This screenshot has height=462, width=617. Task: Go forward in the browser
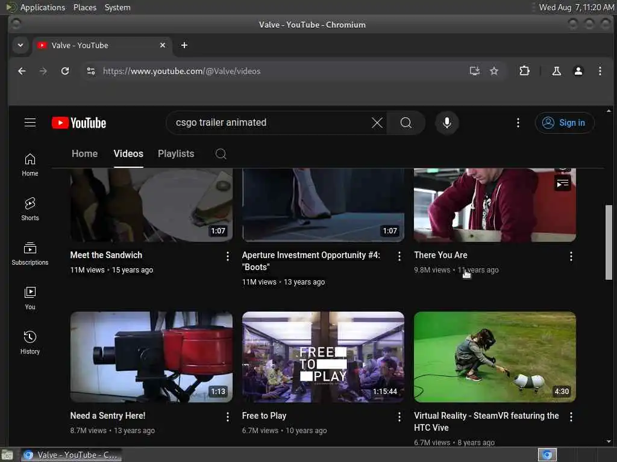43,71
